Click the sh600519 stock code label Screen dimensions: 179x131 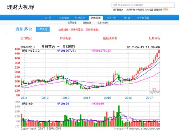[x=28, y=47]
